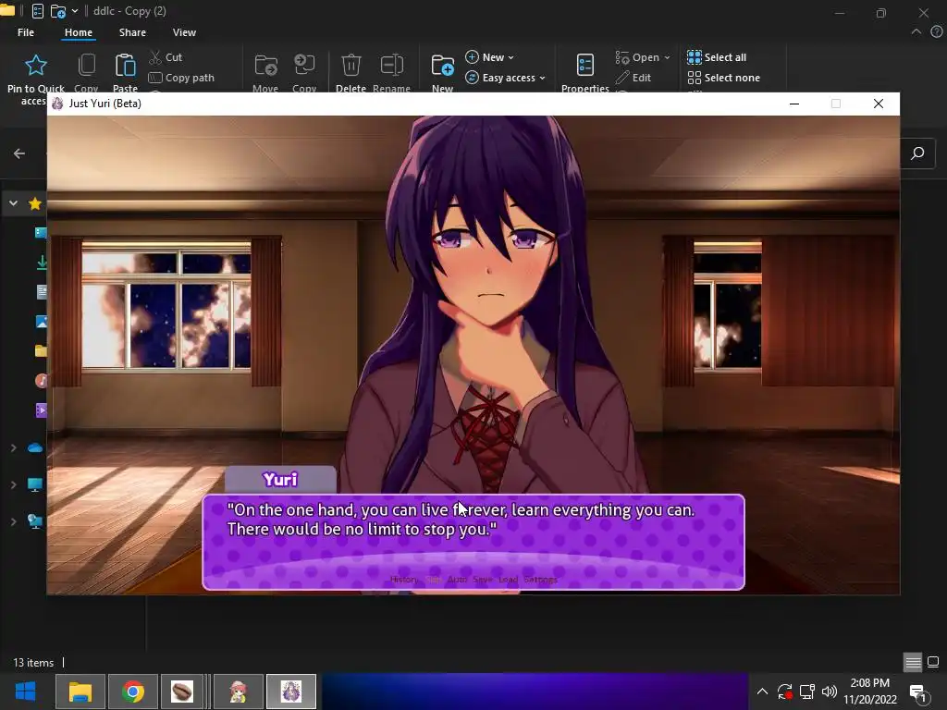Open Pictures in the sidebar
Screen dimensions: 947x710
point(41,322)
